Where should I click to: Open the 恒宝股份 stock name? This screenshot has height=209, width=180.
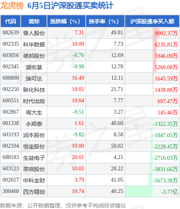(34, 146)
